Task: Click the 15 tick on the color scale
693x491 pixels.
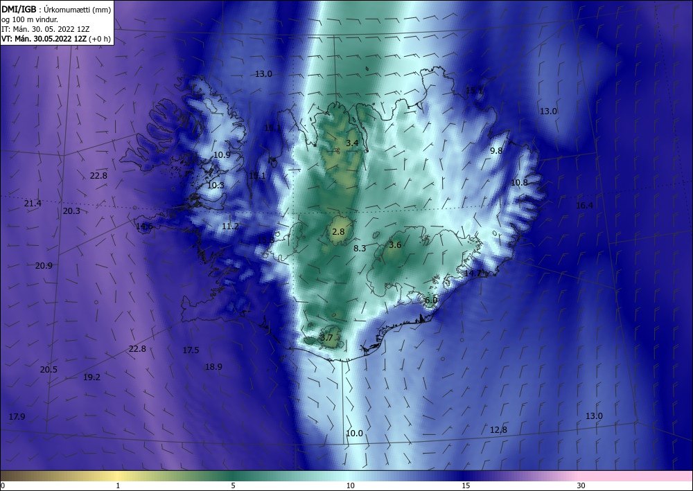Action: click(x=466, y=486)
